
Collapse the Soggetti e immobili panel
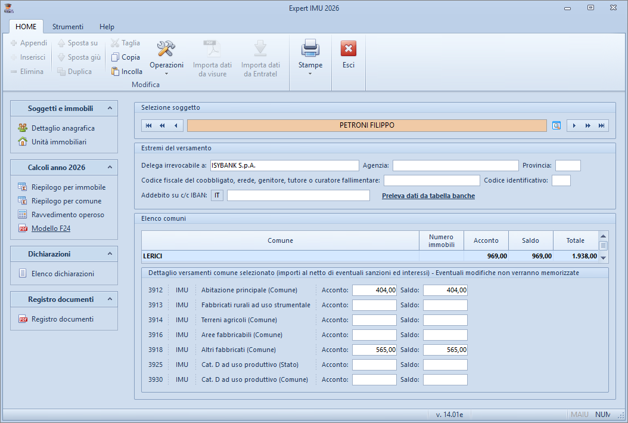tap(110, 109)
